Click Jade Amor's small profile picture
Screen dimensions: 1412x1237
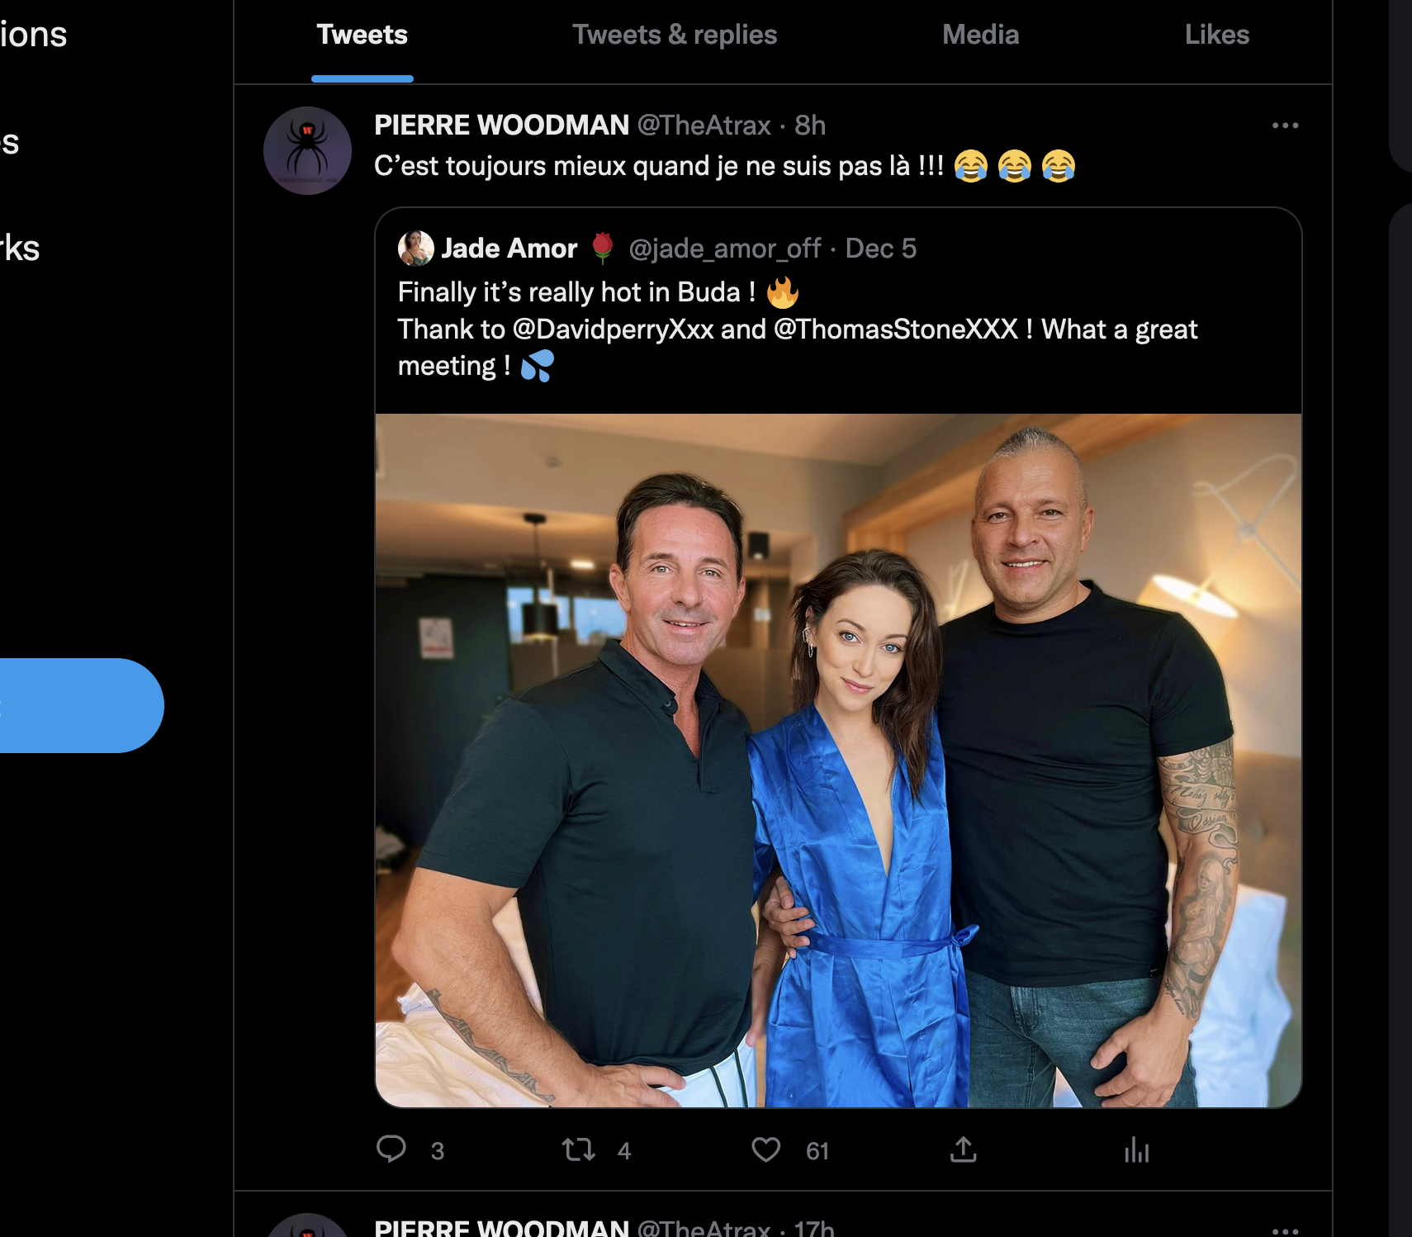coord(415,248)
